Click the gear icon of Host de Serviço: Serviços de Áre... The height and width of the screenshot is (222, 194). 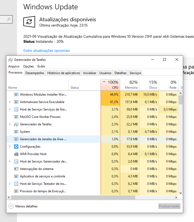coord(16,109)
